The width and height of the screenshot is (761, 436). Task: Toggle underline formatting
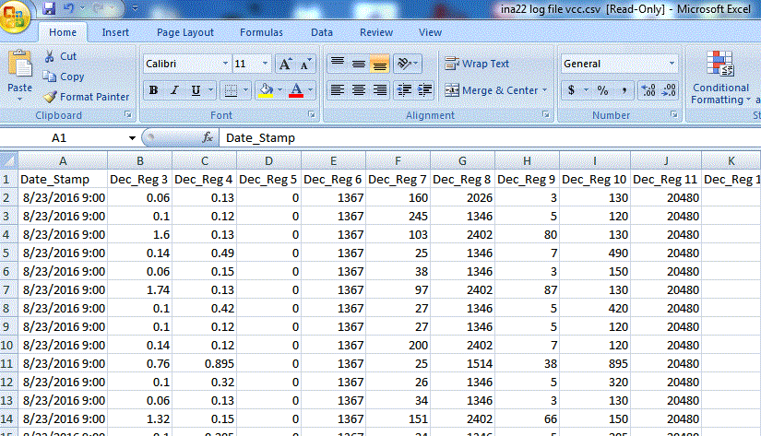tap(196, 90)
